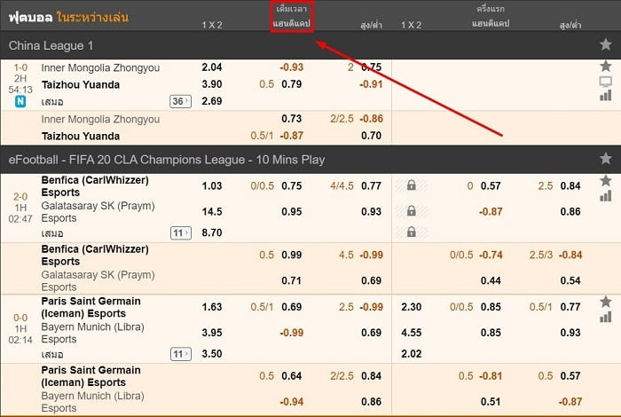Pick draw odds 3.50 for Paris Saint Germain match
621x417 pixels.
212,354
